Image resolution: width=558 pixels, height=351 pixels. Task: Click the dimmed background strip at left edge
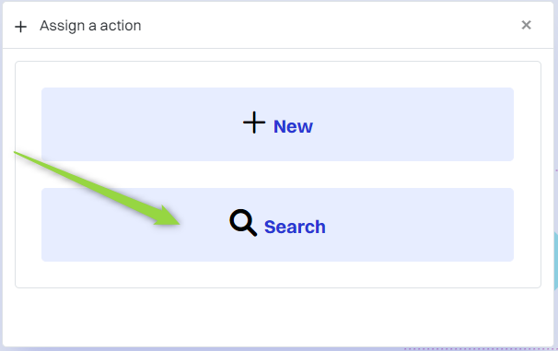tap(1, 178)
